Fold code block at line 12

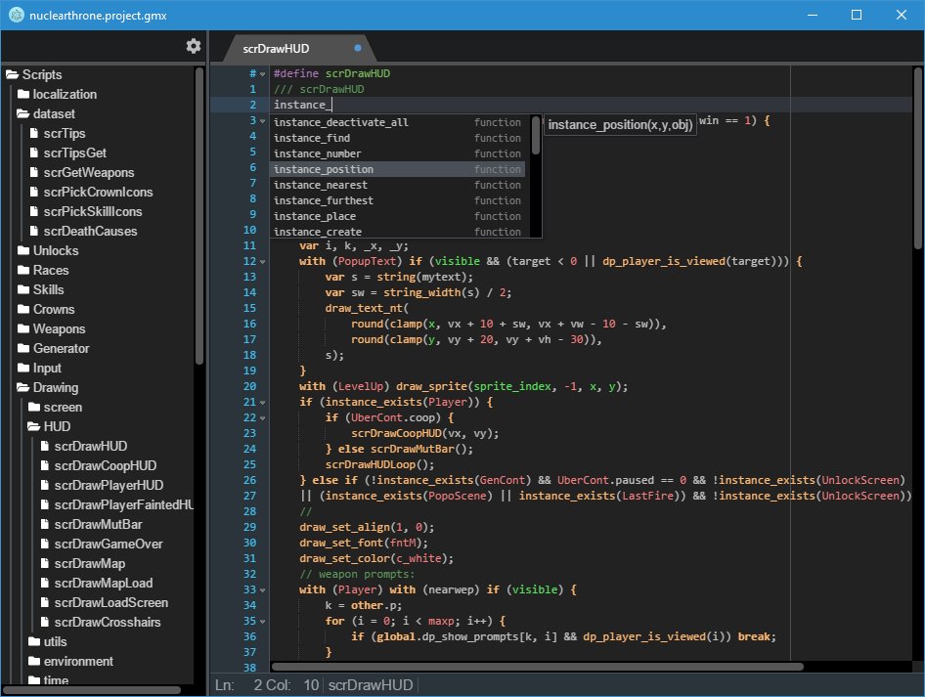262,262
